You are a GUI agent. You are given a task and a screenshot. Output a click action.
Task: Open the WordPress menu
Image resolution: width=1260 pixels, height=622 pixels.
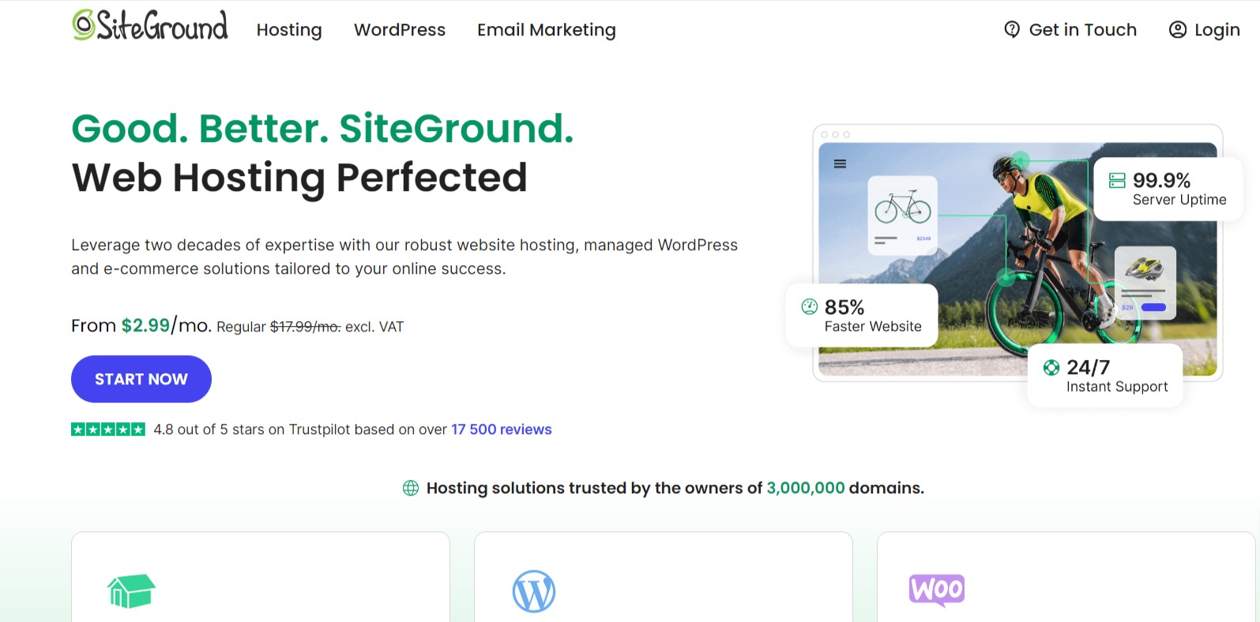point(400,30)
